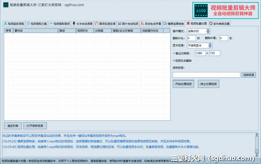Open the 显卡加速 dropdown arrow
This screenshot has height=164, width=261.
click(210, 46)
